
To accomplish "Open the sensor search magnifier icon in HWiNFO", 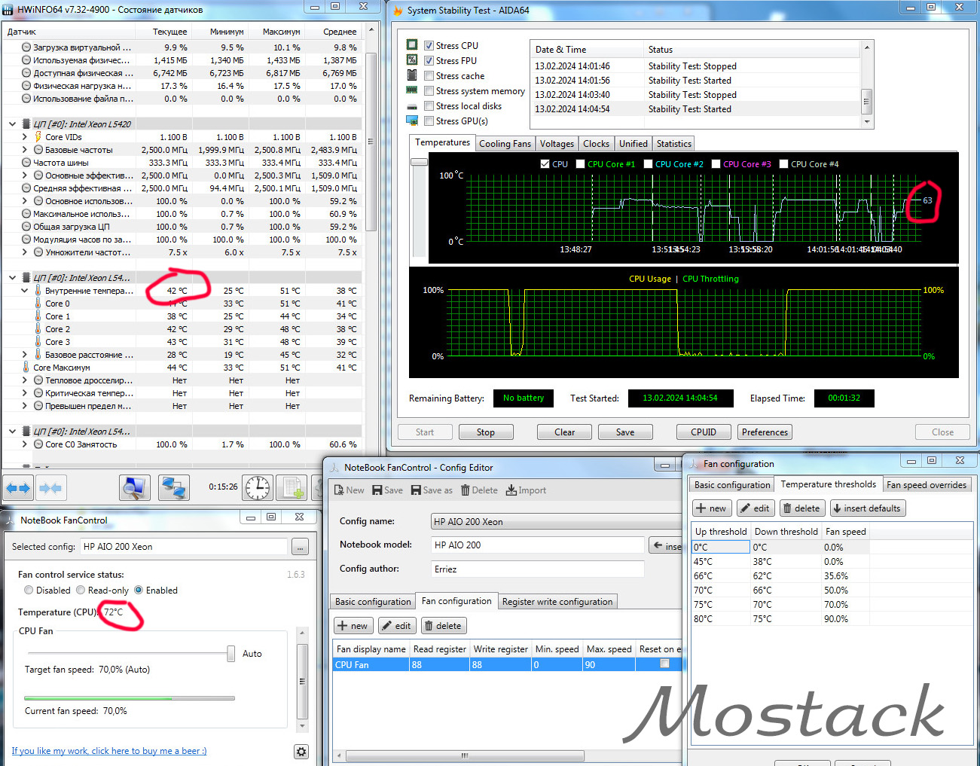I will pos(134,488).
